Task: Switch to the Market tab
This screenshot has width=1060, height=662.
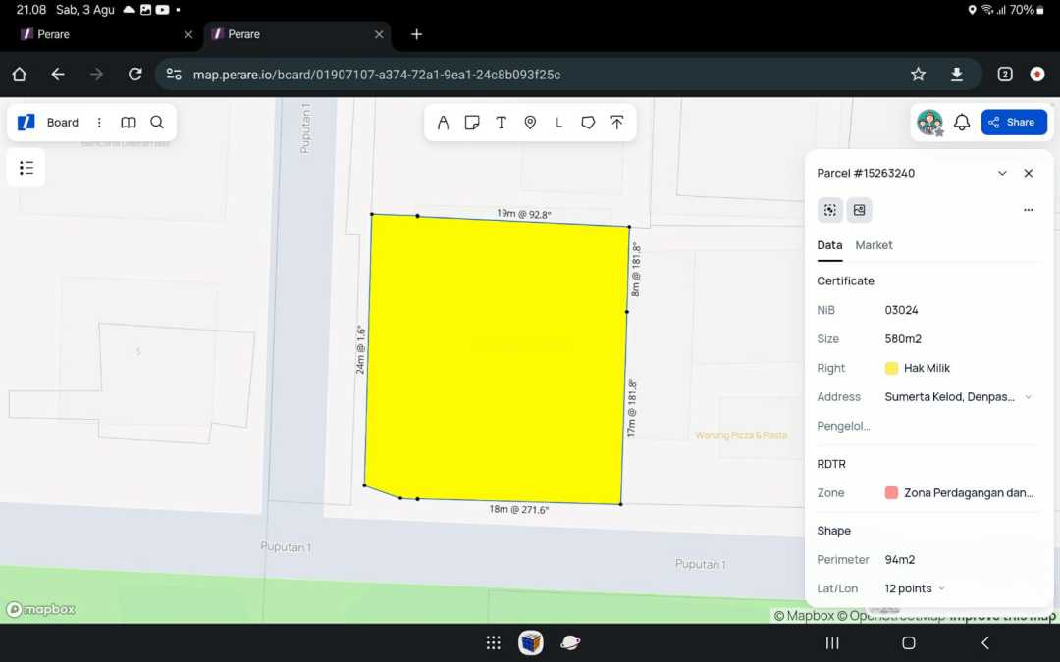Action: (874, 245)
